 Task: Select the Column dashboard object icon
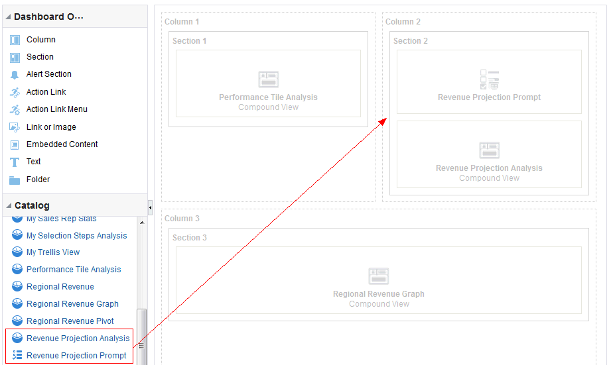(15, 40)
